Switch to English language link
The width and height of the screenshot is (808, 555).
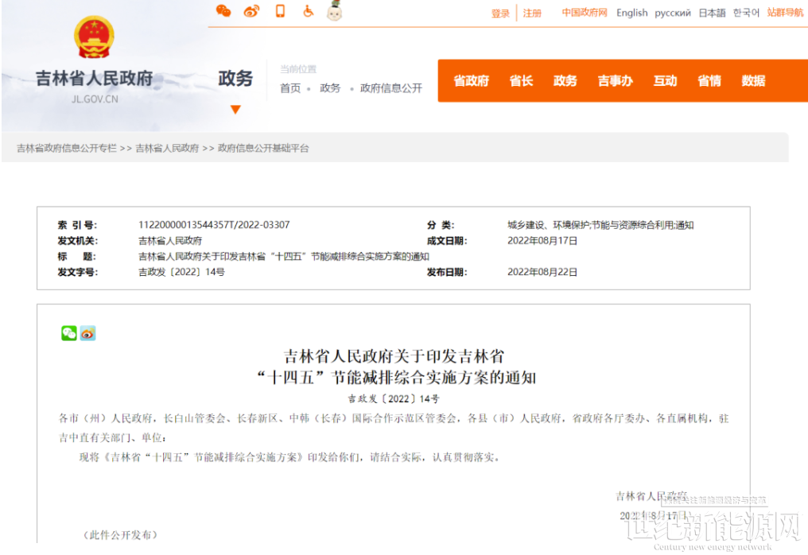click(x=631, y=13)
